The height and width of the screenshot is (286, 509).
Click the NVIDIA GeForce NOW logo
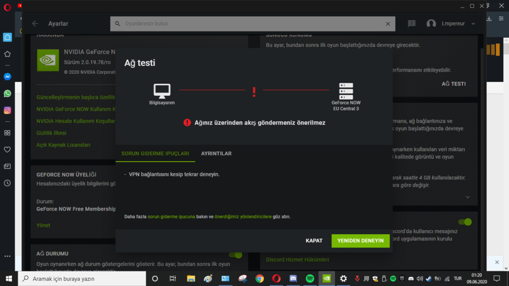click(x=48, y=60)
